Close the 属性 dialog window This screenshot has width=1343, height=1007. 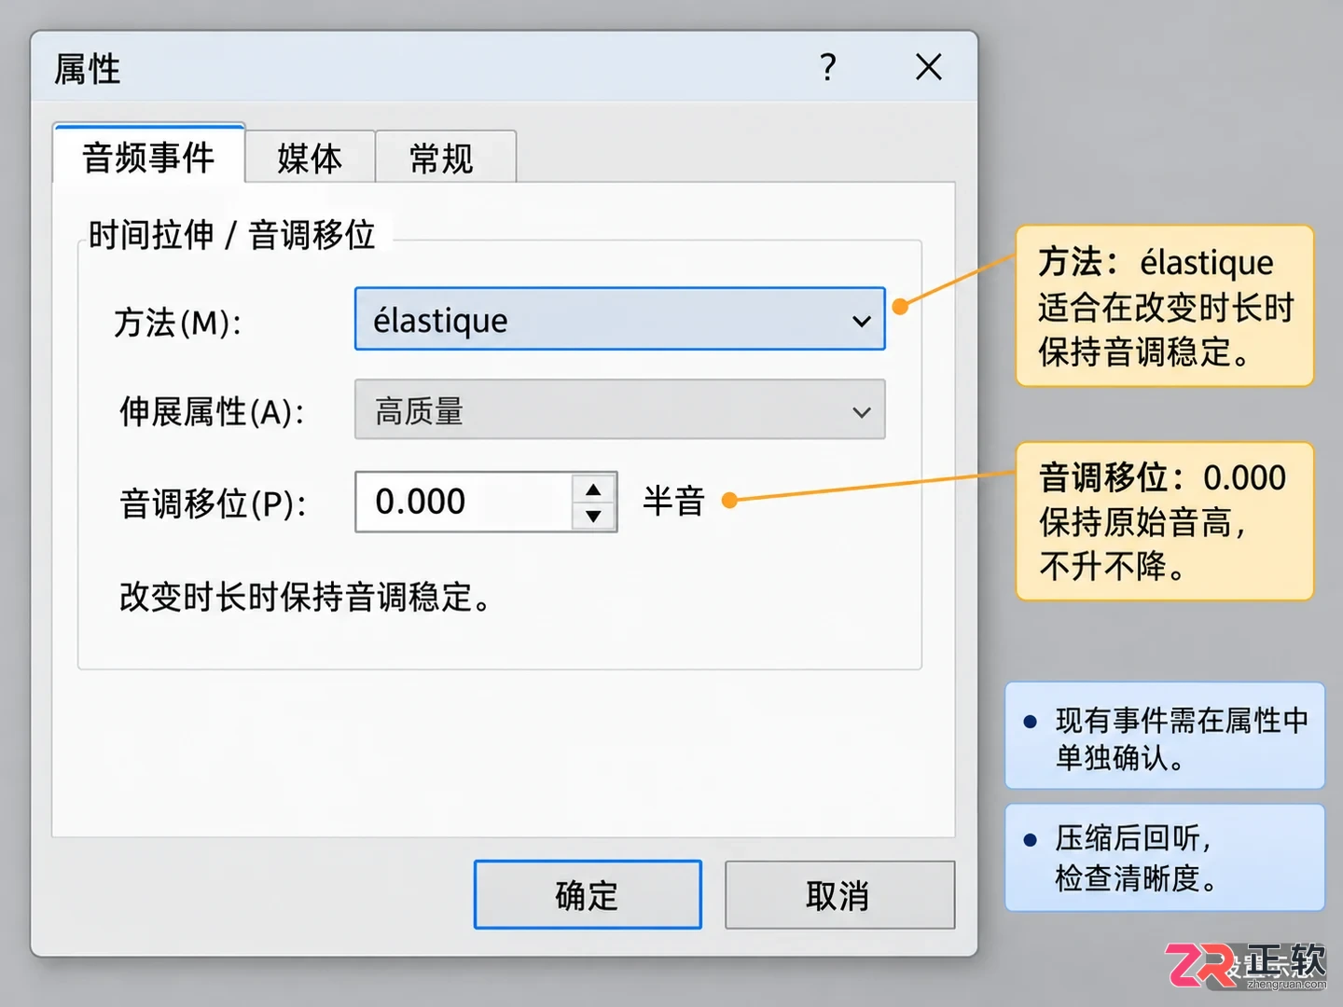(929, 67)
